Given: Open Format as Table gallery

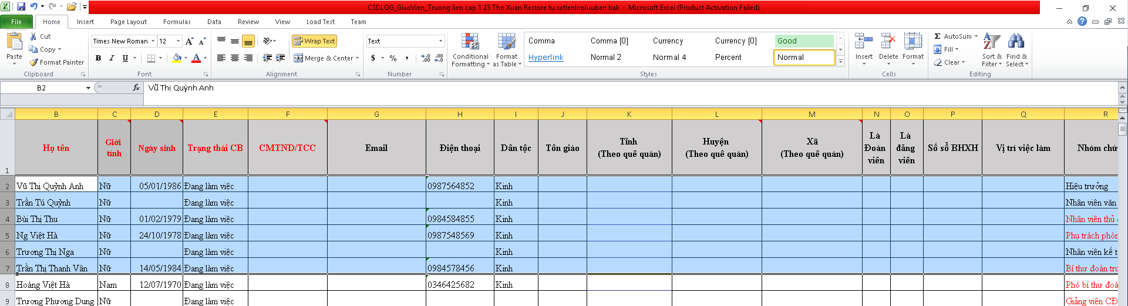Looking at the screenshot, I should pyautogui.click(x=506, y=43).
